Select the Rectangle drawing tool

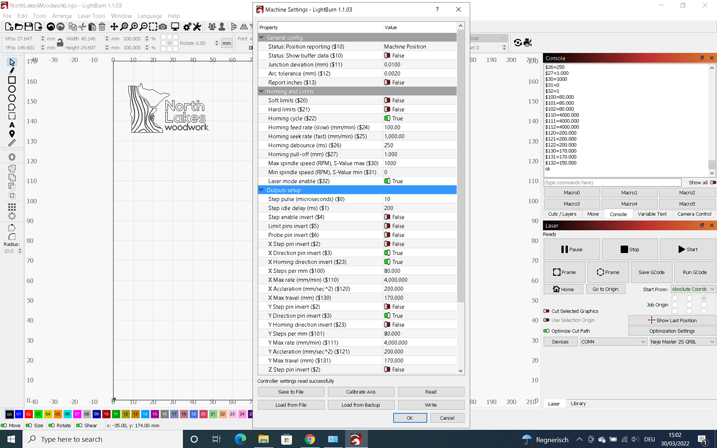12,80
